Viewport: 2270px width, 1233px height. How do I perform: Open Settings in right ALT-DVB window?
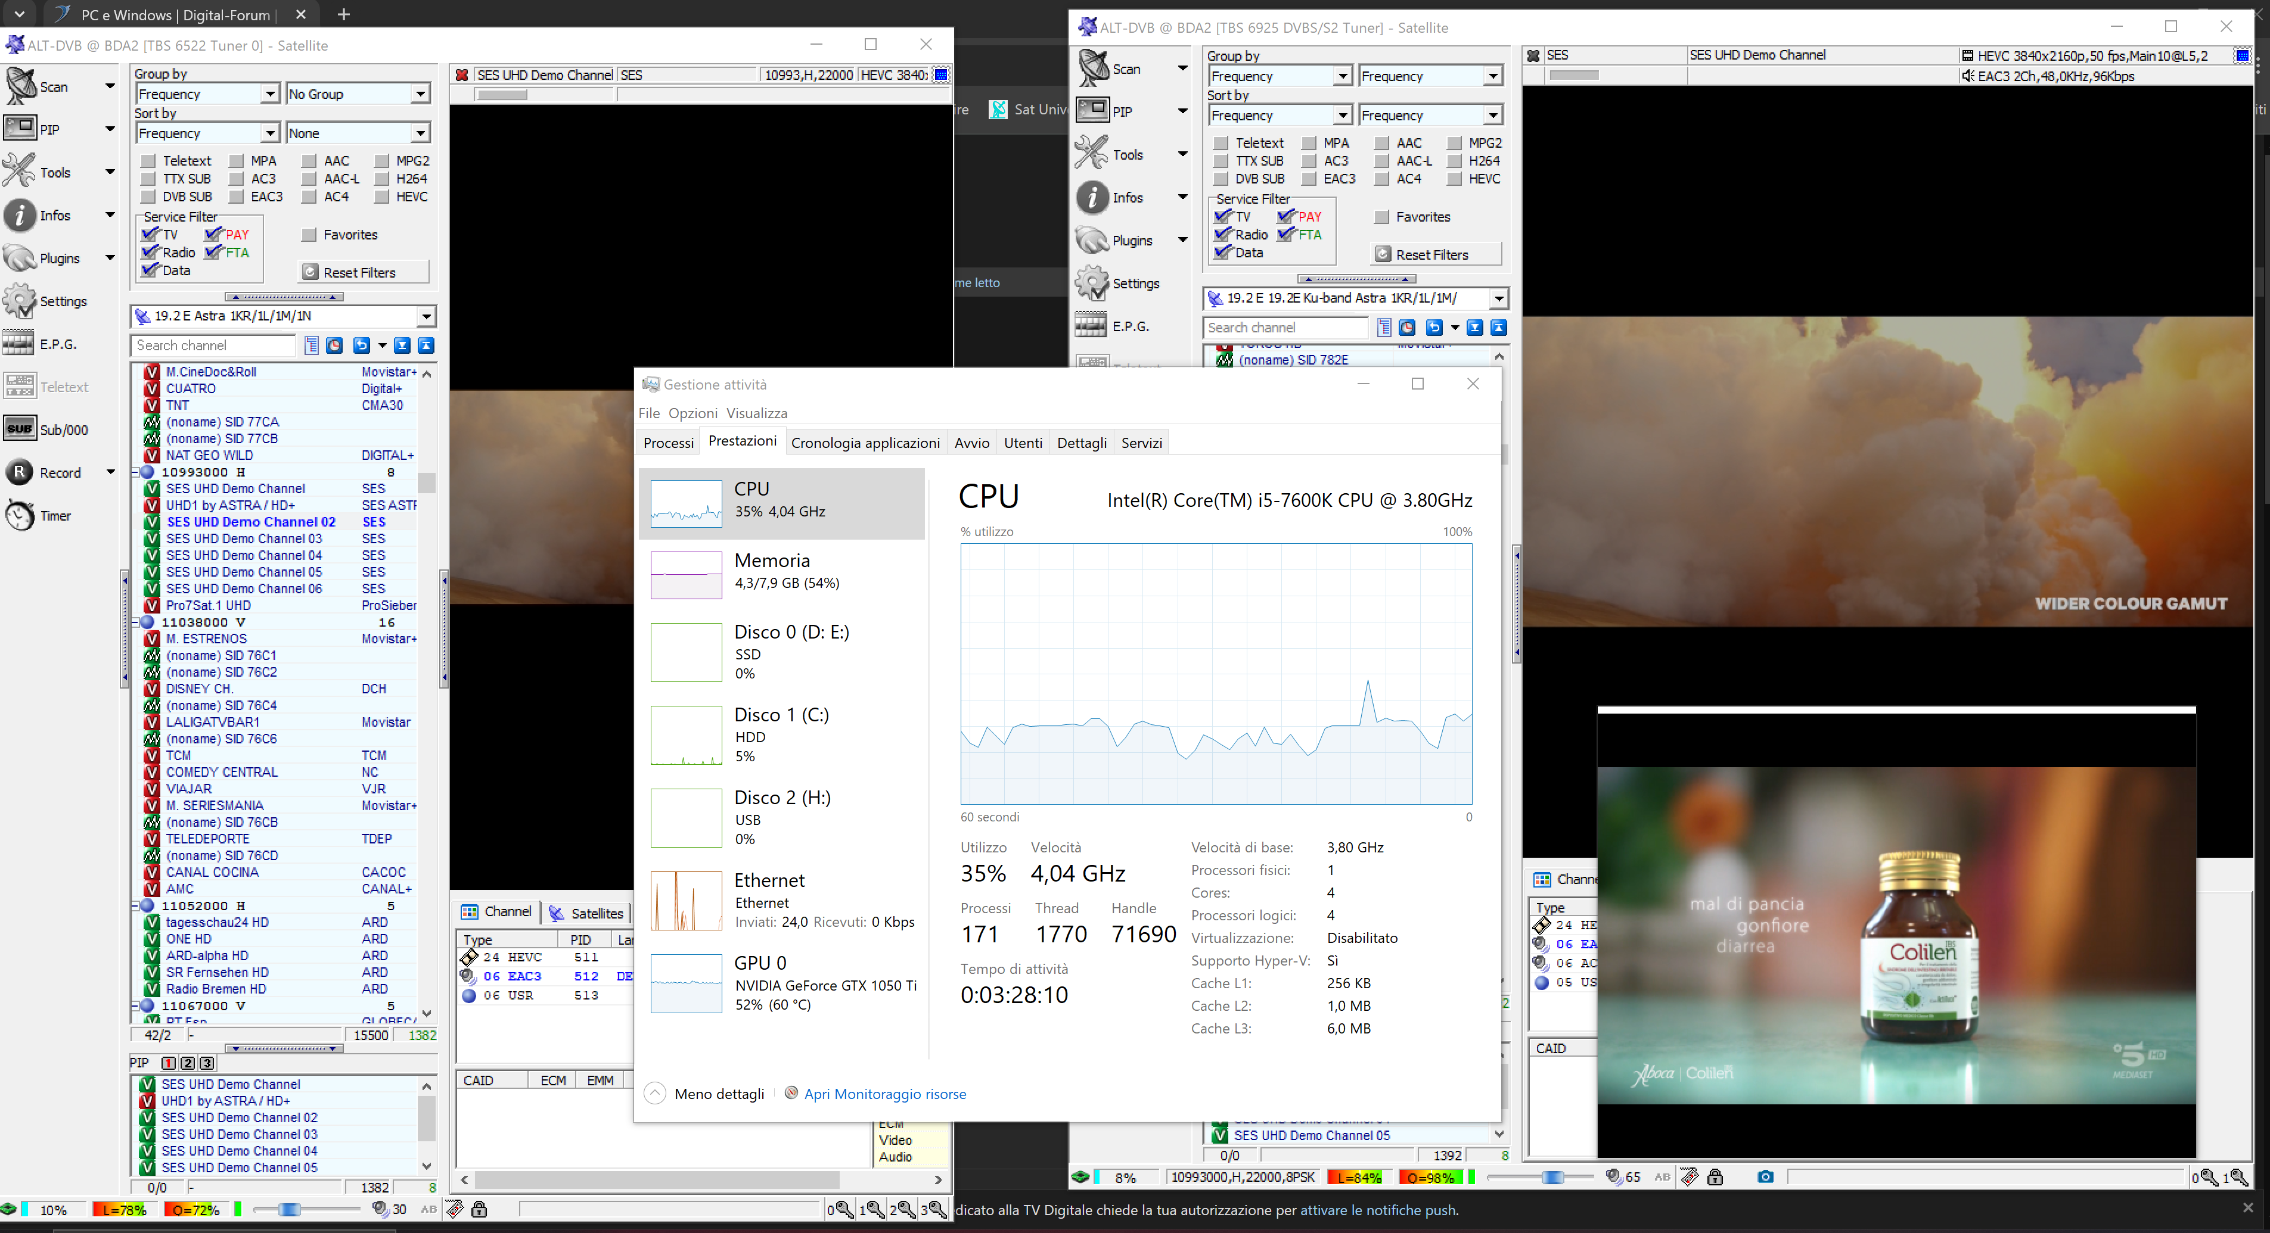(1117, 284)
